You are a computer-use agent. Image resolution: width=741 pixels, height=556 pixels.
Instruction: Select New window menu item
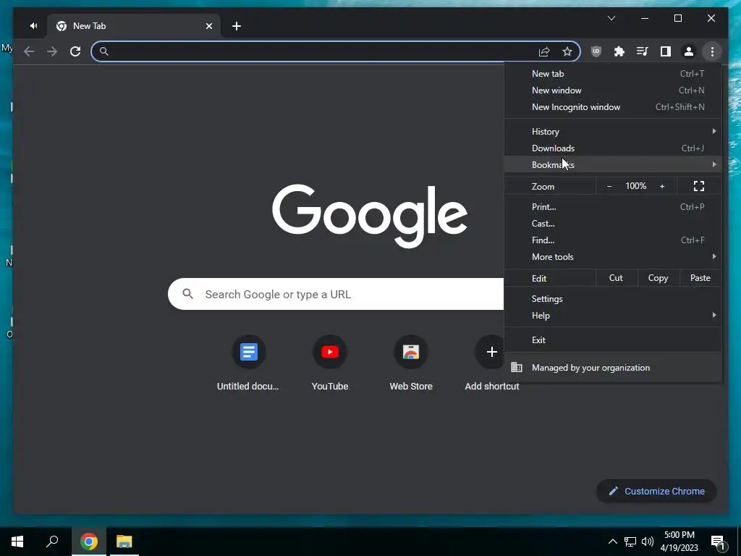tap(613, 90)
